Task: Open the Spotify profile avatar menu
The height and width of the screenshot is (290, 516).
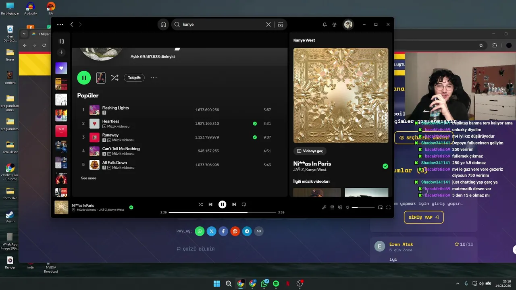Action: tap(348, 25)
